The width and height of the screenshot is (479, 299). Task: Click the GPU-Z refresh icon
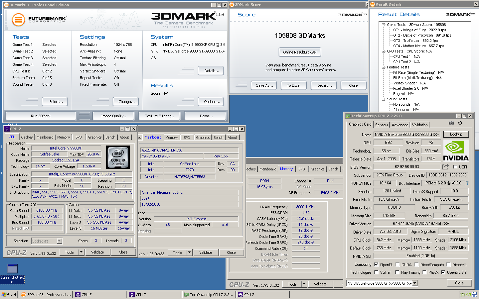pyautogui.click(x=460, y=123)
